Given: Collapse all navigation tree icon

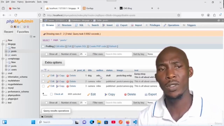Looking at the screenshot, I should point(31,37).
